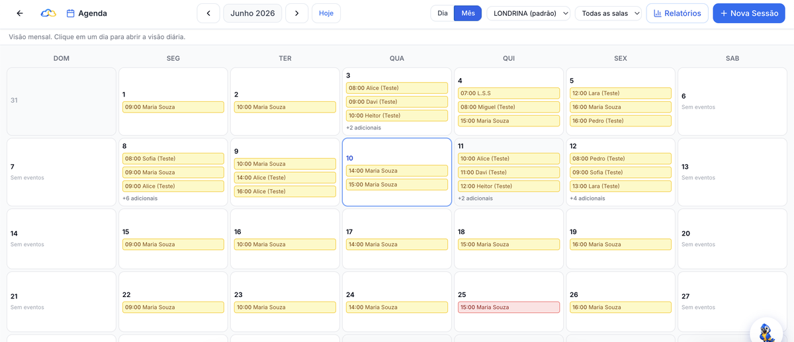Open 14:00 Maria Souza on day 17

tap(397, 245)
